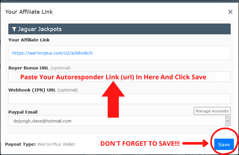This screenshot has width=239, height=155.
Task: Save the affiliate link settings
Action: (224, 144)
